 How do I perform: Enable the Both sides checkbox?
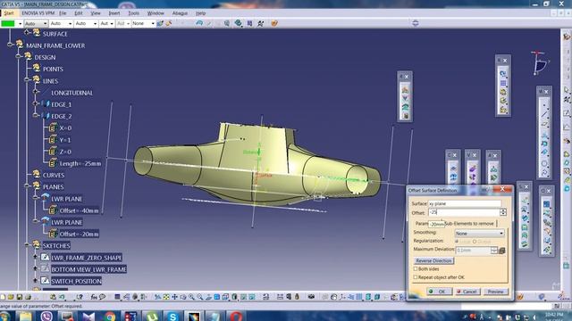[x=416, y=268]
